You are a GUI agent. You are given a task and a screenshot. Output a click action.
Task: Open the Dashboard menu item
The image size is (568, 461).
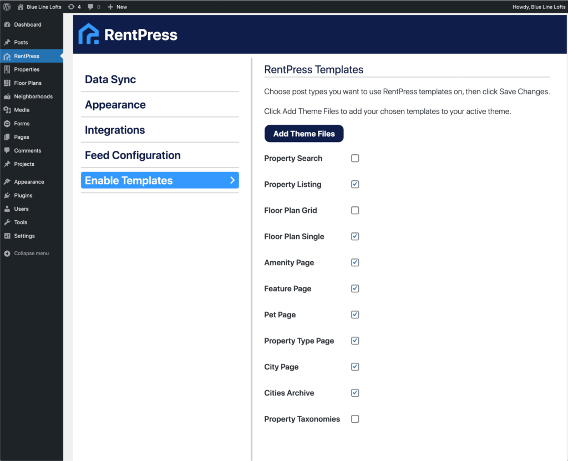click(x=32, y=24)
